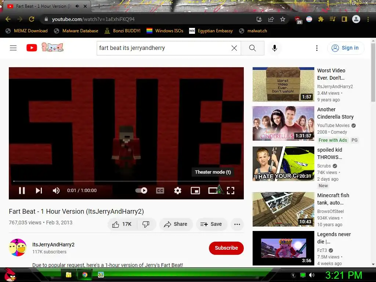
Task: Open more actions ellipsis under video
Action: click(x=237, y=224)
